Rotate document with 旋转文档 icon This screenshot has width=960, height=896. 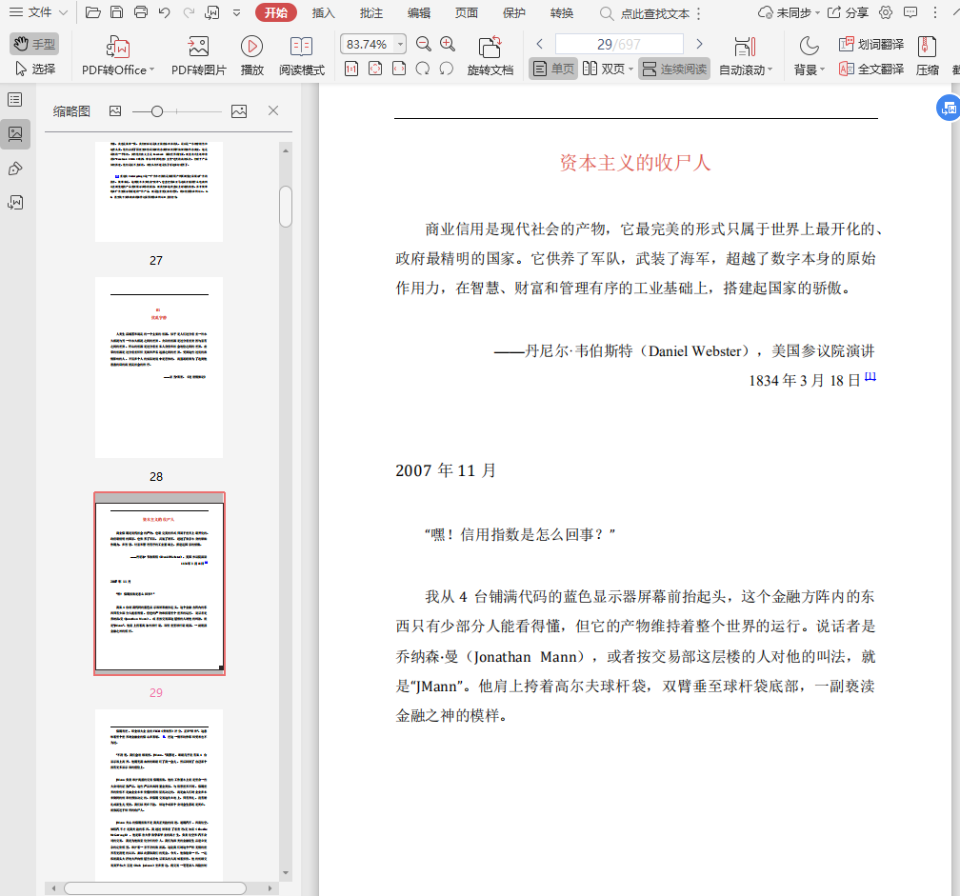[490, 48]
